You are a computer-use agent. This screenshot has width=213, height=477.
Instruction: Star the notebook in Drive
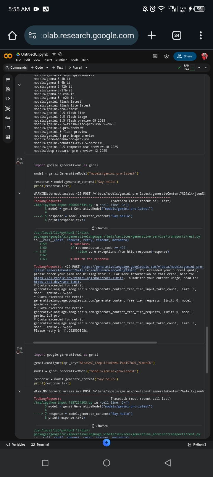[54, 54]
